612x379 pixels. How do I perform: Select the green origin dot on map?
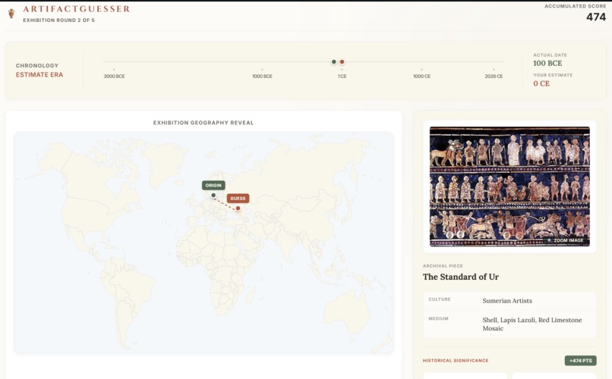pos(213,195)
